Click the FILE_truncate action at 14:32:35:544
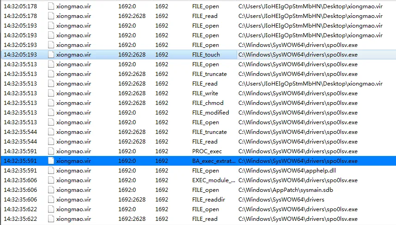 click(209, 132)
